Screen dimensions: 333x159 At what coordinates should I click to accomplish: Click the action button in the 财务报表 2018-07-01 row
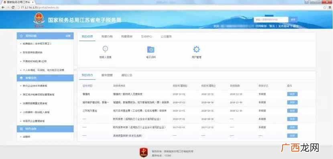[292, 119]
